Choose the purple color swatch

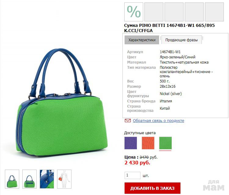pyautogui.click(x=131, y=143)
